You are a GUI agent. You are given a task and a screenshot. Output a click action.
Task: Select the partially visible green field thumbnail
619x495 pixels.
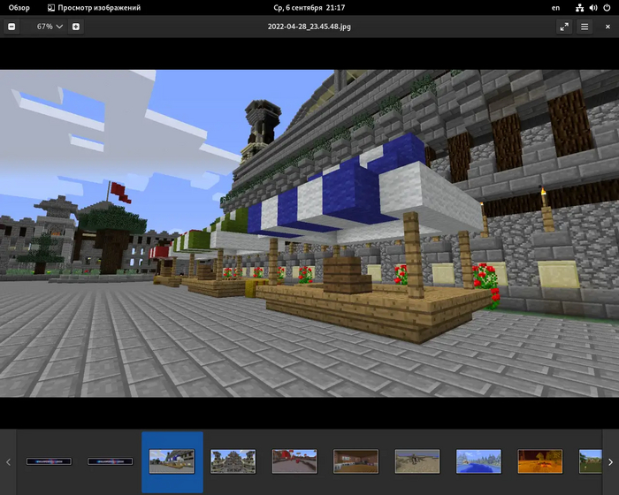pos(590,461)
